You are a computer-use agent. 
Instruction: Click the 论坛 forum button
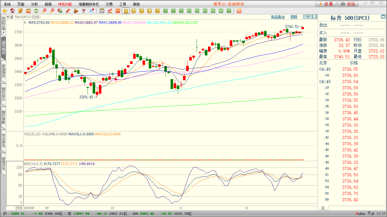pos(348,4)
